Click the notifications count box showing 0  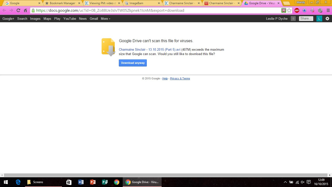pos(293,18)
